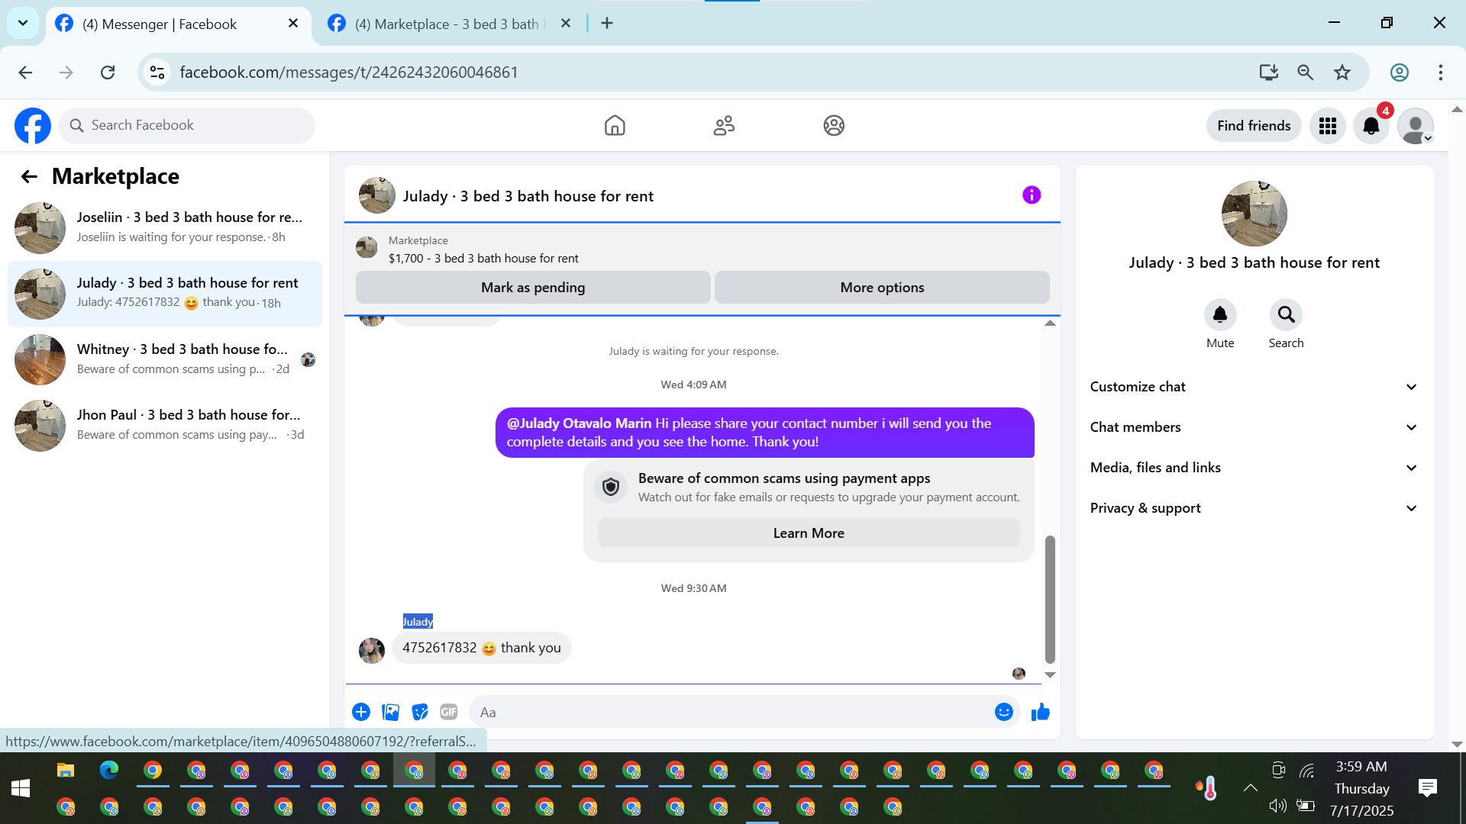1466x824 pixels.
Task: Click the GIF picker icon
Action: pyautogui.click(x=448, y=713)
